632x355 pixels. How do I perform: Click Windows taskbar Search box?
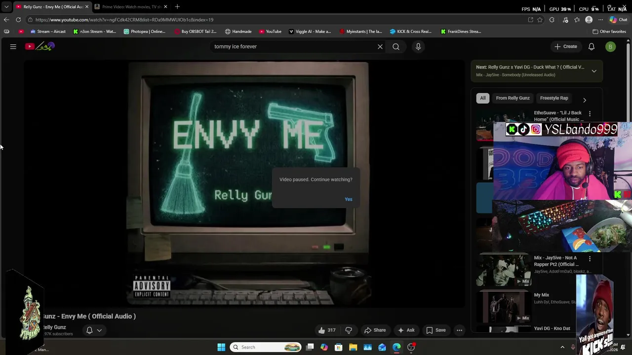[266, 347]
